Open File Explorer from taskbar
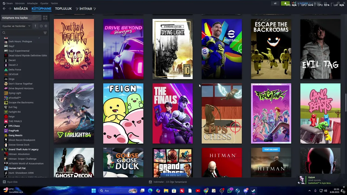Viewport: 347px width, 195px height. 166,191
